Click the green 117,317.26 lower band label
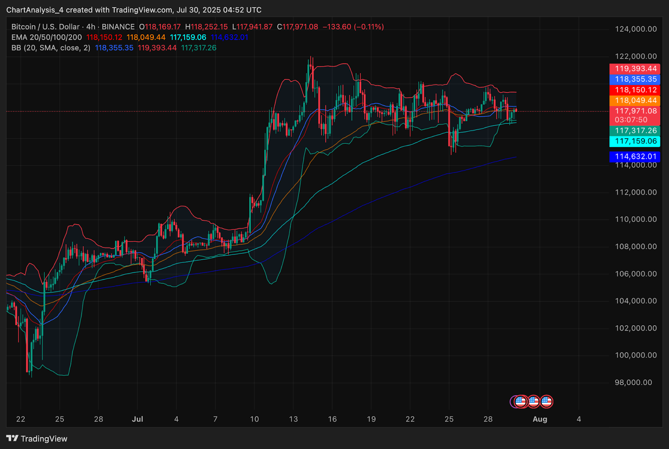This screenshot has width=669, height=449. click(635, 131)
